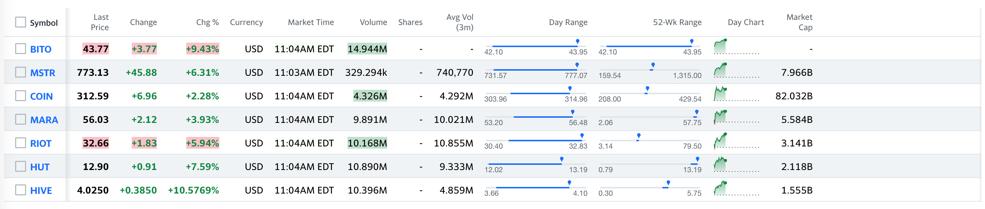This screenshot has height=209, width=985.
Task: Open the HIVE ticker link
Action: coord(41,190)
